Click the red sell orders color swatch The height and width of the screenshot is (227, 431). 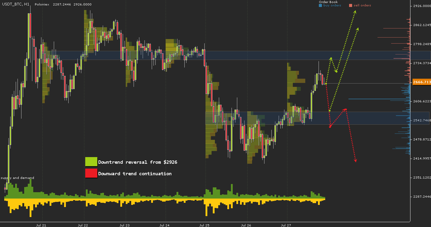coord(351,5)
